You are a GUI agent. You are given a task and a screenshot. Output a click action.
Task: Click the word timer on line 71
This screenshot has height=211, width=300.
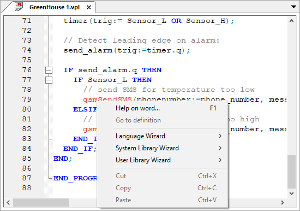(76, 21)
